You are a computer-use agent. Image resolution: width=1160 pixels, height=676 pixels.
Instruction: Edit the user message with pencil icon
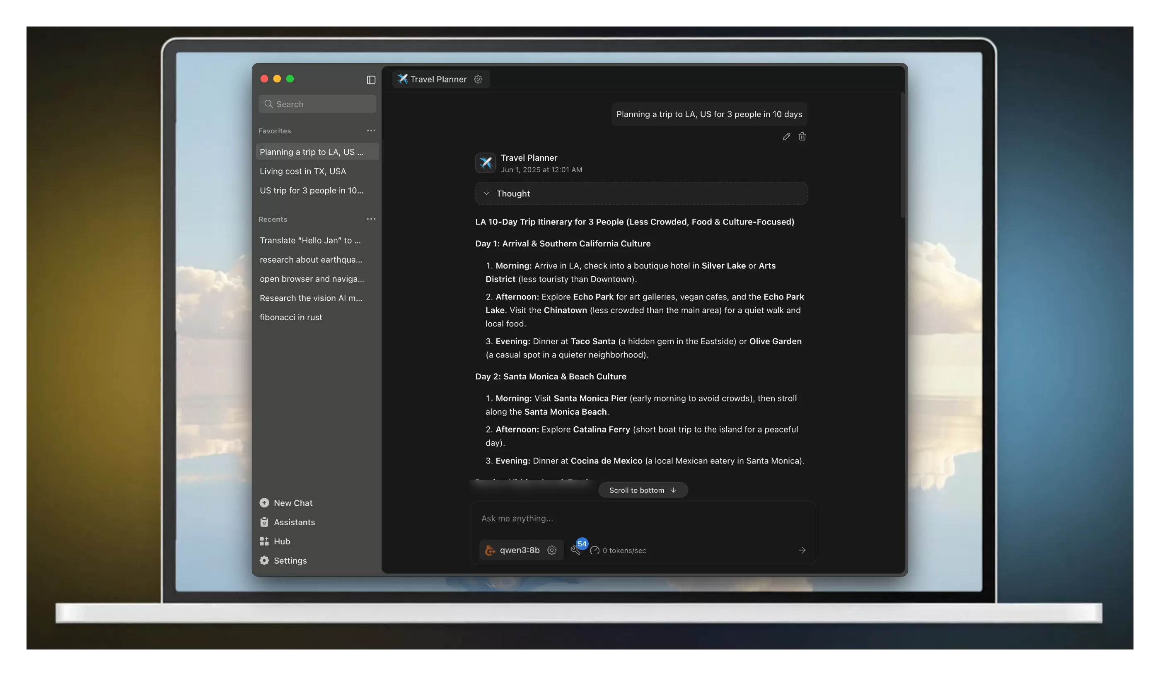click(x=786, y=137)
